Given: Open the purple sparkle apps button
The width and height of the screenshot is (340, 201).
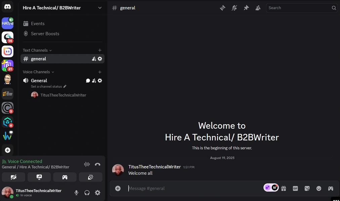Looking at the screenshot, I should pyautogui.click(x=267, y=188).
